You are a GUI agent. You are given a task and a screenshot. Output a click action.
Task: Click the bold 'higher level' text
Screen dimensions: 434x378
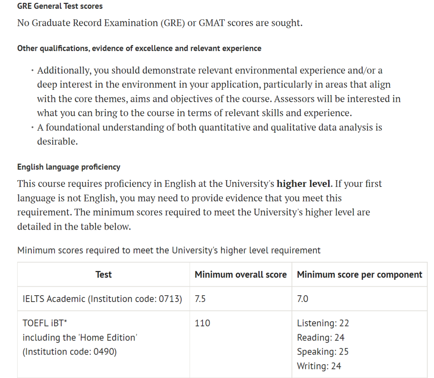coord(304,184)
